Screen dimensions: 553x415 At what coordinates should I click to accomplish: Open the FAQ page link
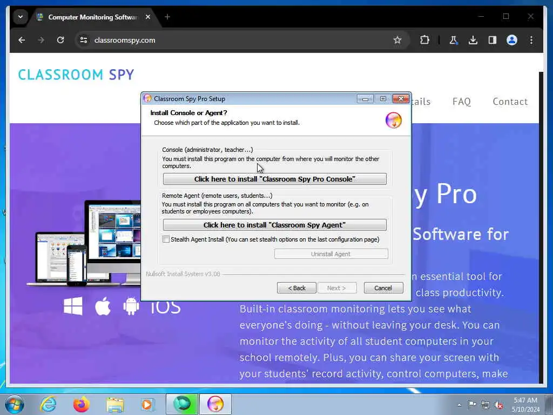(x=461, y=102)
